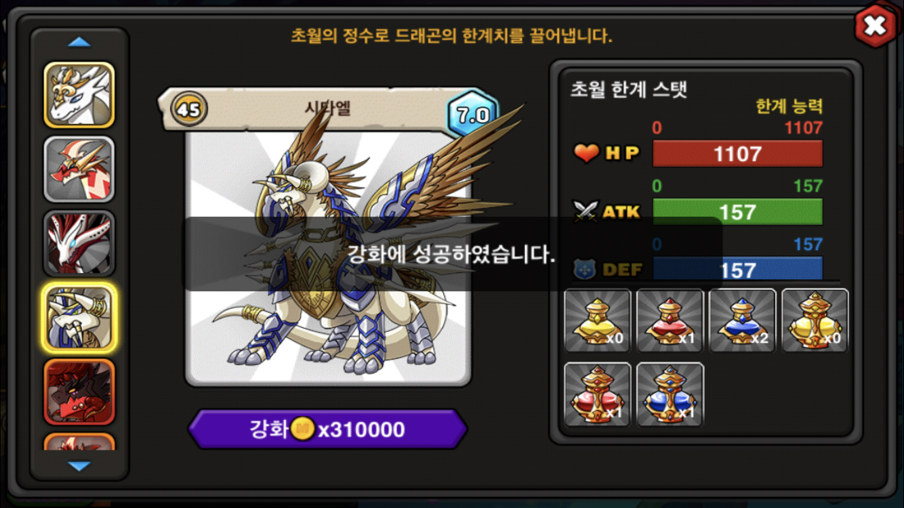Tap the level 45 gold badge
Image resolution: width=904 pixels, height=508 pixels.
[189, 109]
